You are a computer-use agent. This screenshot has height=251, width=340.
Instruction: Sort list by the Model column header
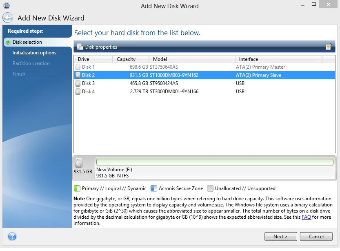(x=192, y=59)
